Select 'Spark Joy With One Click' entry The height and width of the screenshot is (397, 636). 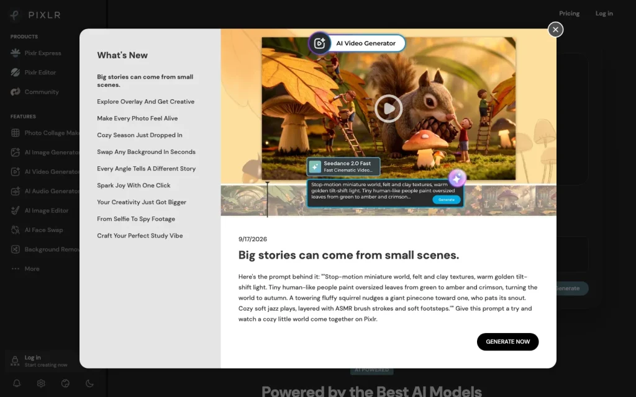click(134, 185)
